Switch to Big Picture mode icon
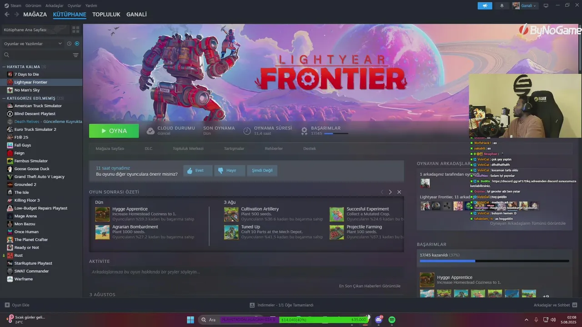582x327 pixels. [546, 5]
